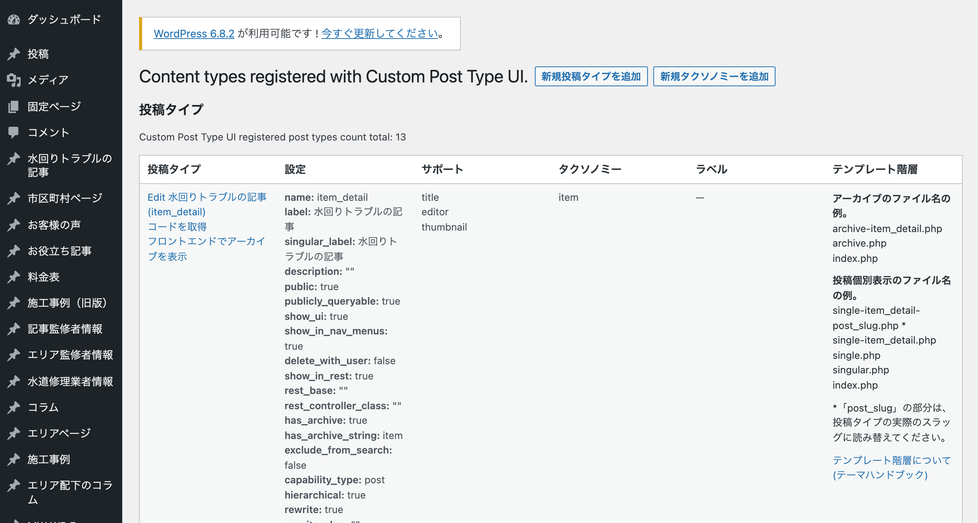Click 新規投稿タイプを追加 button
Image resolution: width=978 pixels, height=523 pixels.
point(591,76)
